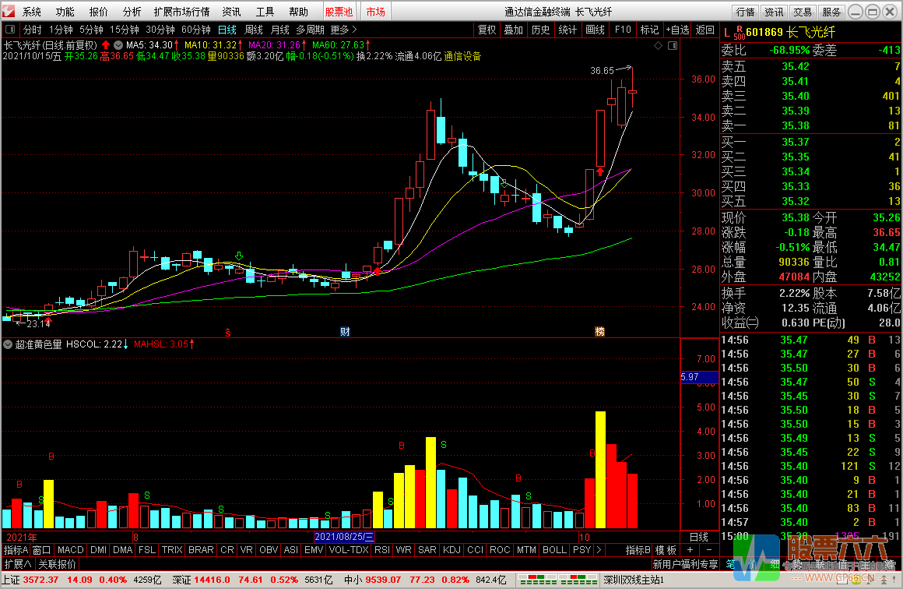Click the tallest yellow volume bar
This screenshot has height=589, width=903.
pyautogui.click(x=600, y=470)
